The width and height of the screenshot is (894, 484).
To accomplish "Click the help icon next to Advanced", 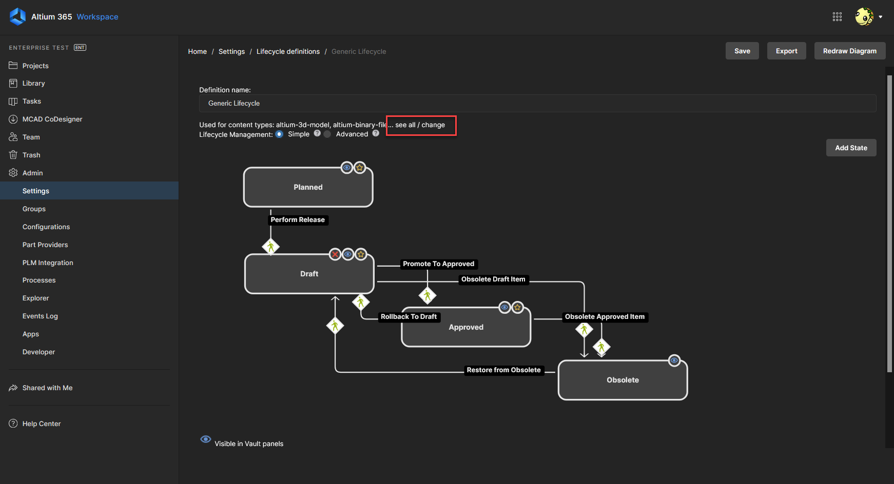I will [x=376, y=133].
